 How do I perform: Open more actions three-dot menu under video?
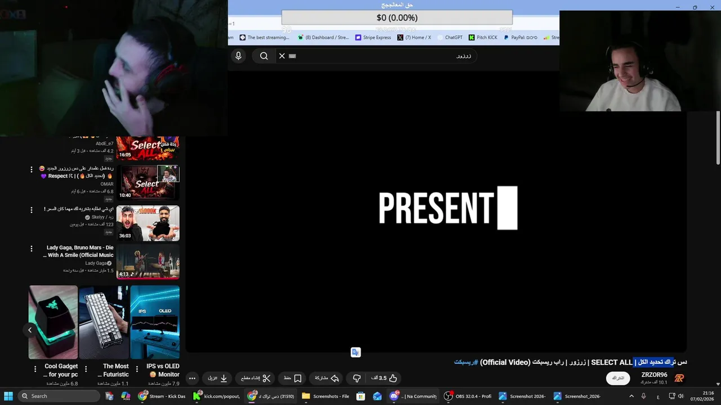pos(192,378)
